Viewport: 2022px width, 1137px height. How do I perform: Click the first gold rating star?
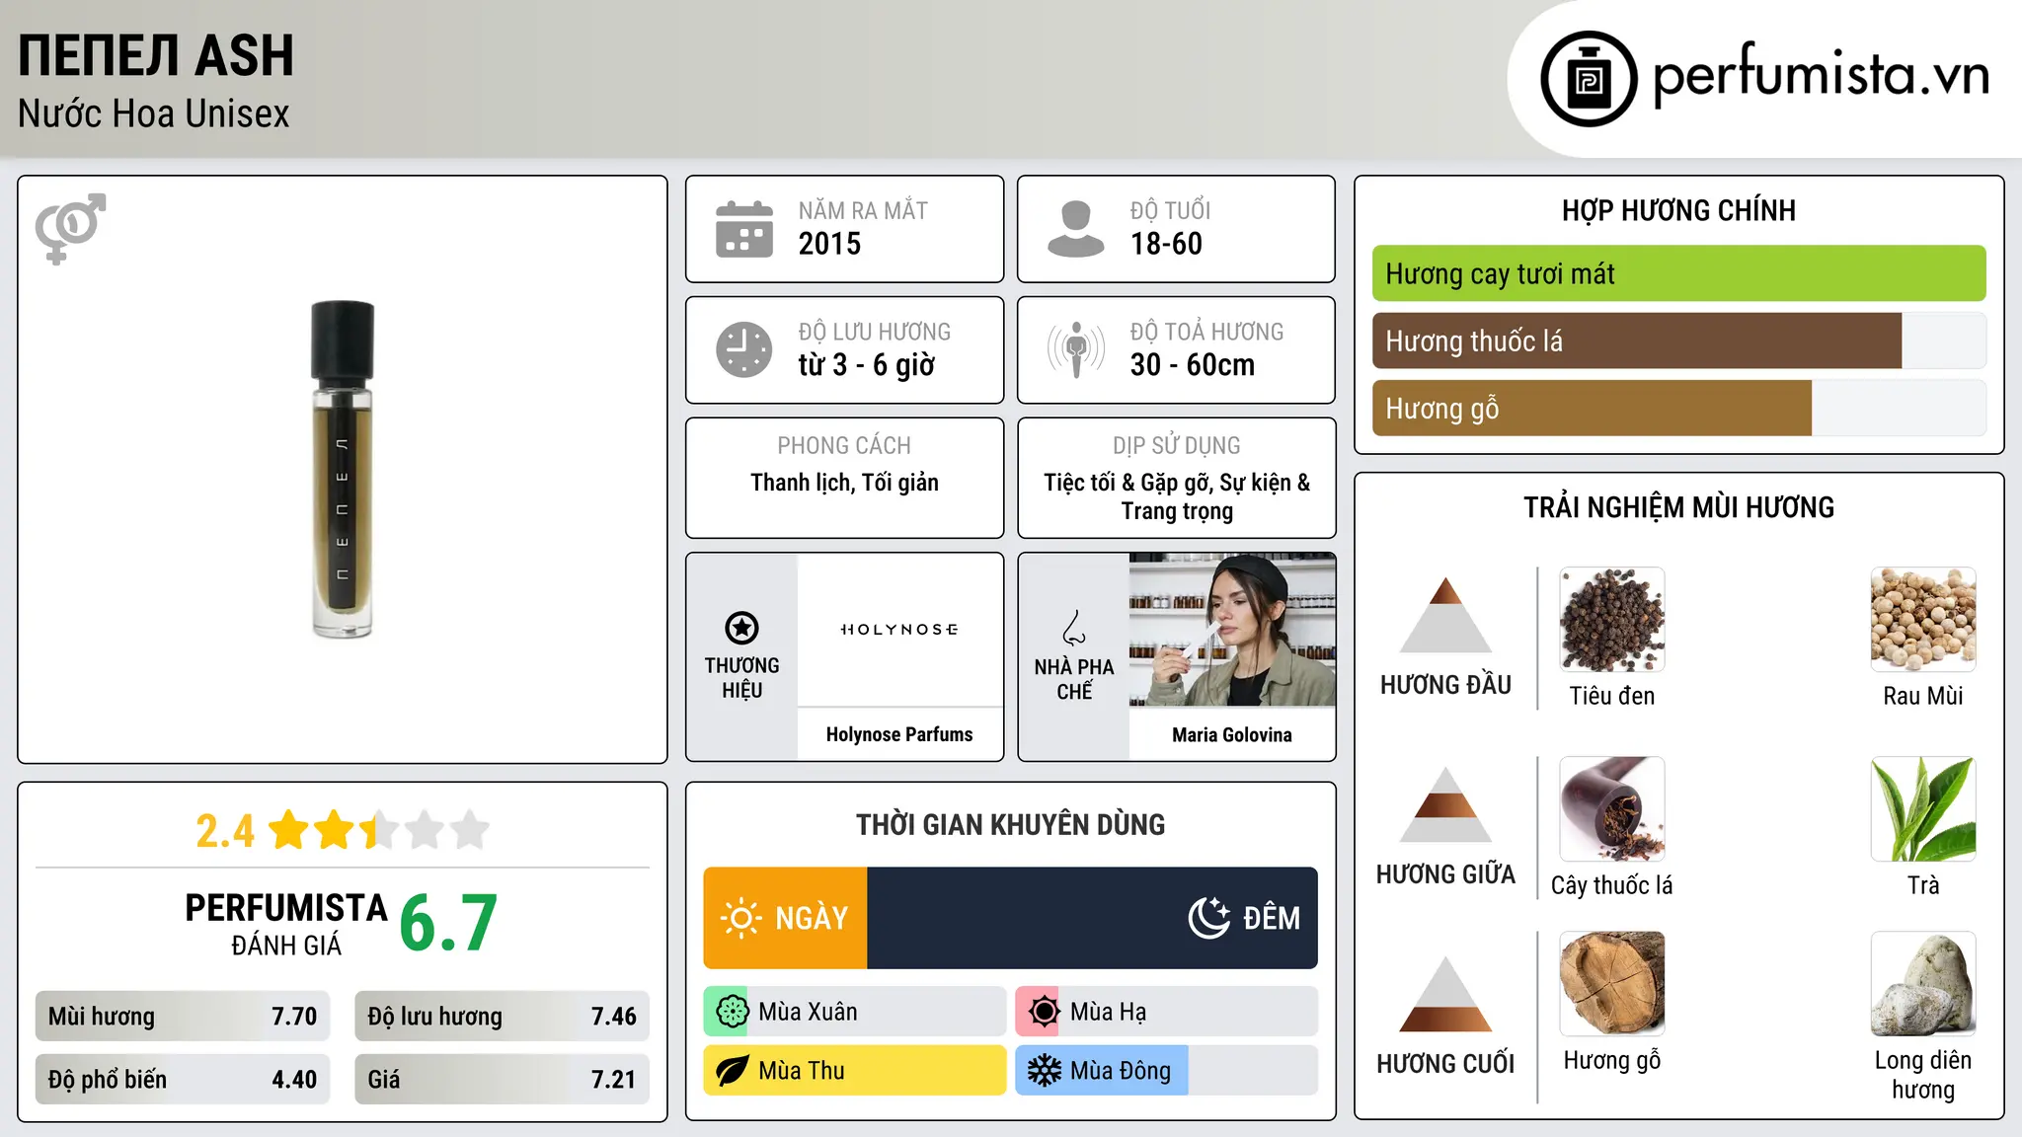point(289,829)
